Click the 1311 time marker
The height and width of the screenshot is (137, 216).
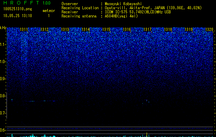point(24,29)
